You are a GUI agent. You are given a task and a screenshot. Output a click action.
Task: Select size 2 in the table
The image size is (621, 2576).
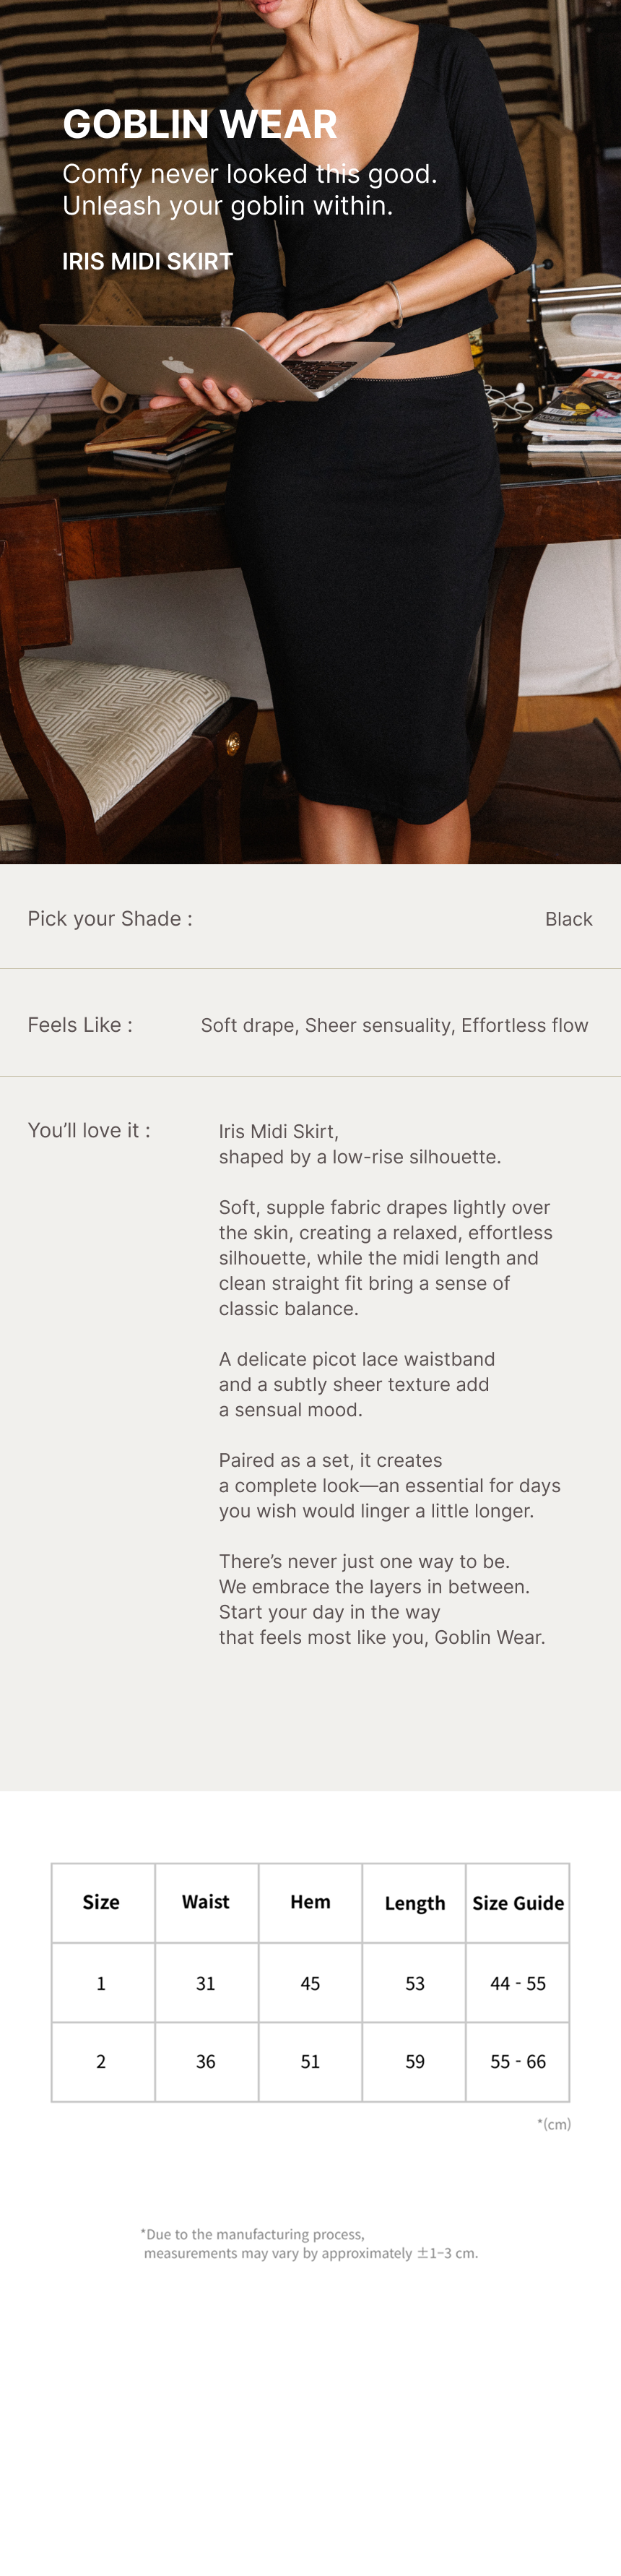coord(101,2061)
